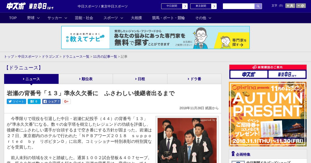Open 中日新聞 link button
The image size is (311, 163).
[174, 6]
